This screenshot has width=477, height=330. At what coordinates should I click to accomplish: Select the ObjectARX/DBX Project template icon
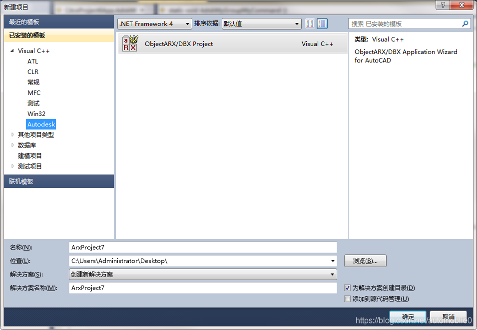[x=130, y=43]
